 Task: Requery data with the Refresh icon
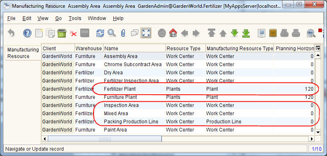click(100, 33)
